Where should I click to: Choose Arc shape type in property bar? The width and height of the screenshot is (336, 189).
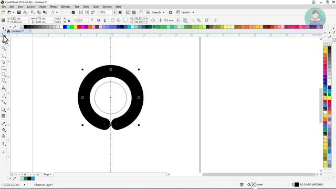tap(125, 20)
